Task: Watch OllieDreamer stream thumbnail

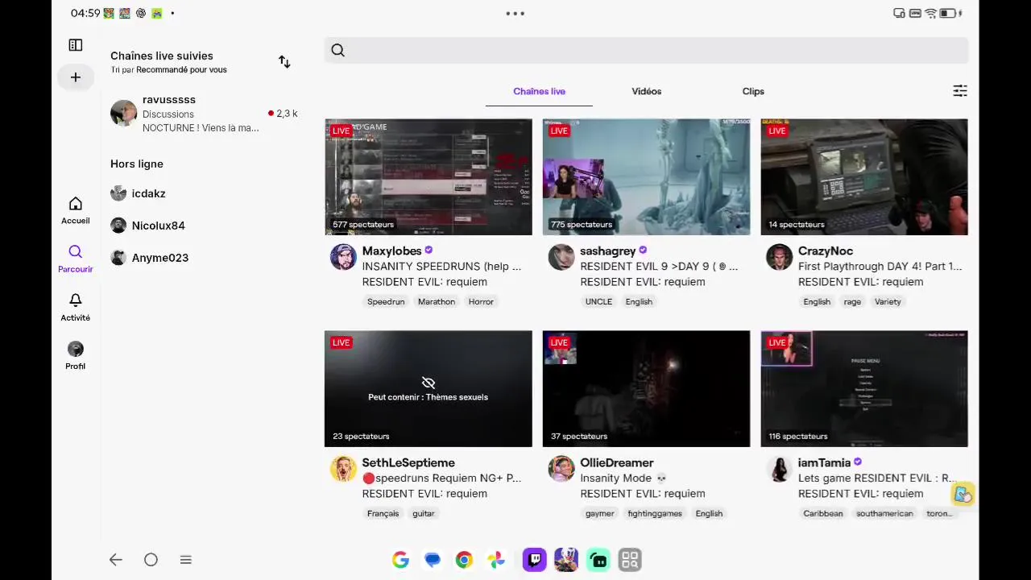Action: [646, 389]
